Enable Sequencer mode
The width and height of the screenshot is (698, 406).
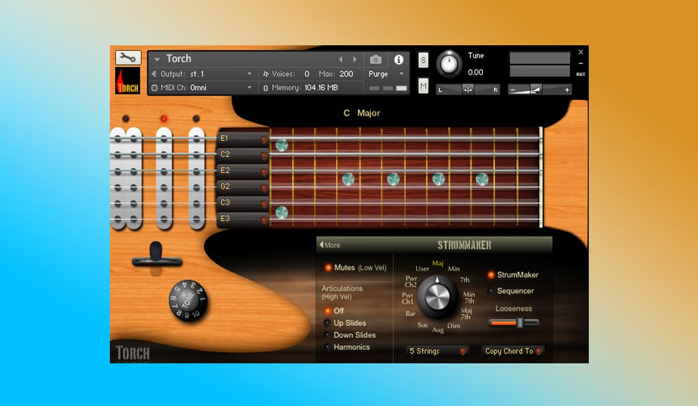click(491, 291)
